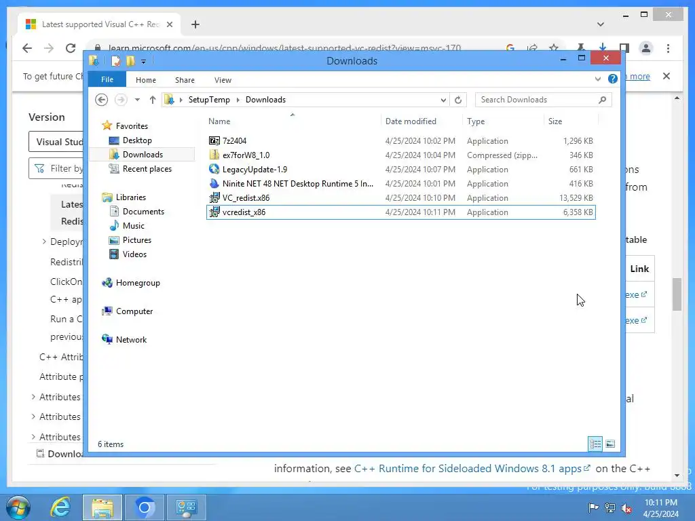Open C++ Runtime for Sideloaded Windows 8.1 apps link
Screen dimensions: 695x521
pos(472,468)
